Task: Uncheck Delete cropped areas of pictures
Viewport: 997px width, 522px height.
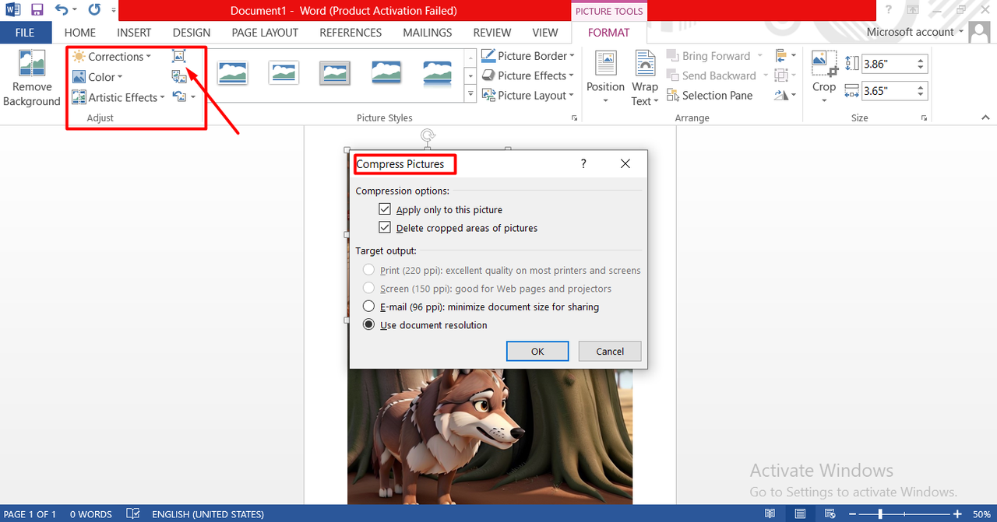Action: tap(384, 228)
